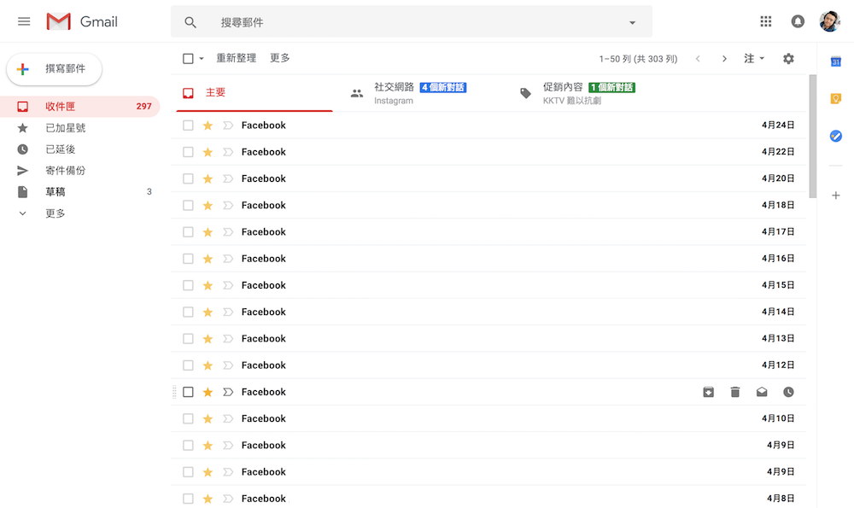Delete the hovered Facebook email
This screenshot has width=854, height=508.
click(x=734, y=391)
